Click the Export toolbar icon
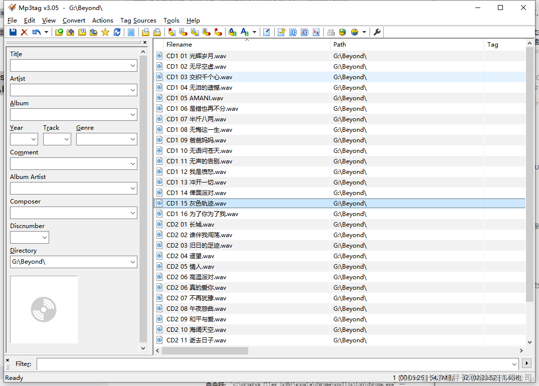The width and height of the screenshot is (539, 386). pyautogui.click(x=281, y=32)
